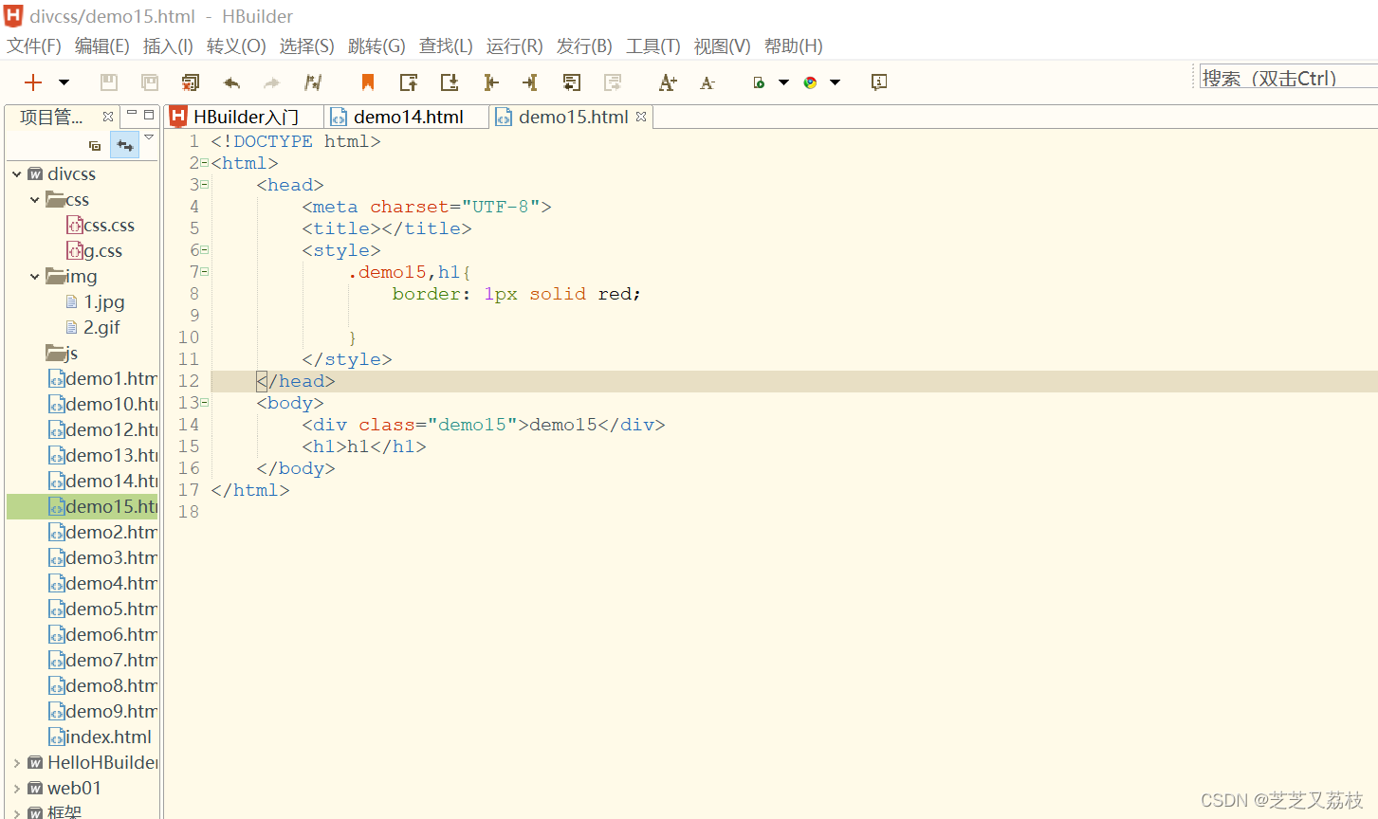Collapse the css folder

tap(35, 200)
